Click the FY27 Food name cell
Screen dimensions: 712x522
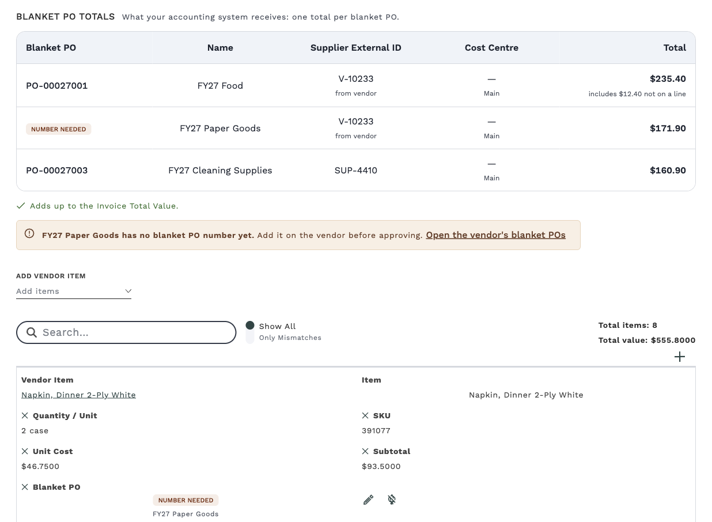click(220, 86)
